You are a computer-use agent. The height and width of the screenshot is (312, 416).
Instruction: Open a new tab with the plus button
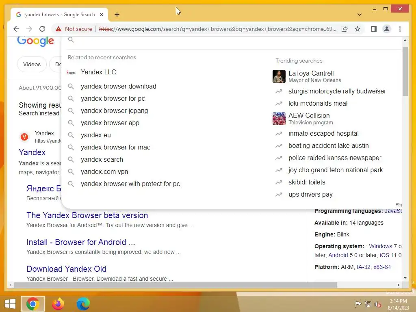[117, 15]
